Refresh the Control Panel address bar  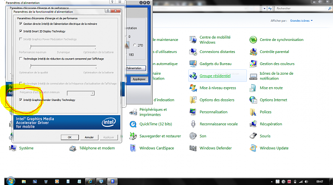click(270, 8)
